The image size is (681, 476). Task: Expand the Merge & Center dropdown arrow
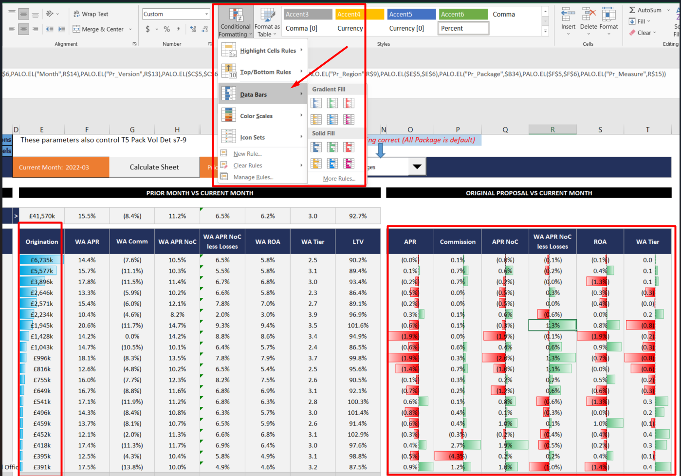point(130,29)
